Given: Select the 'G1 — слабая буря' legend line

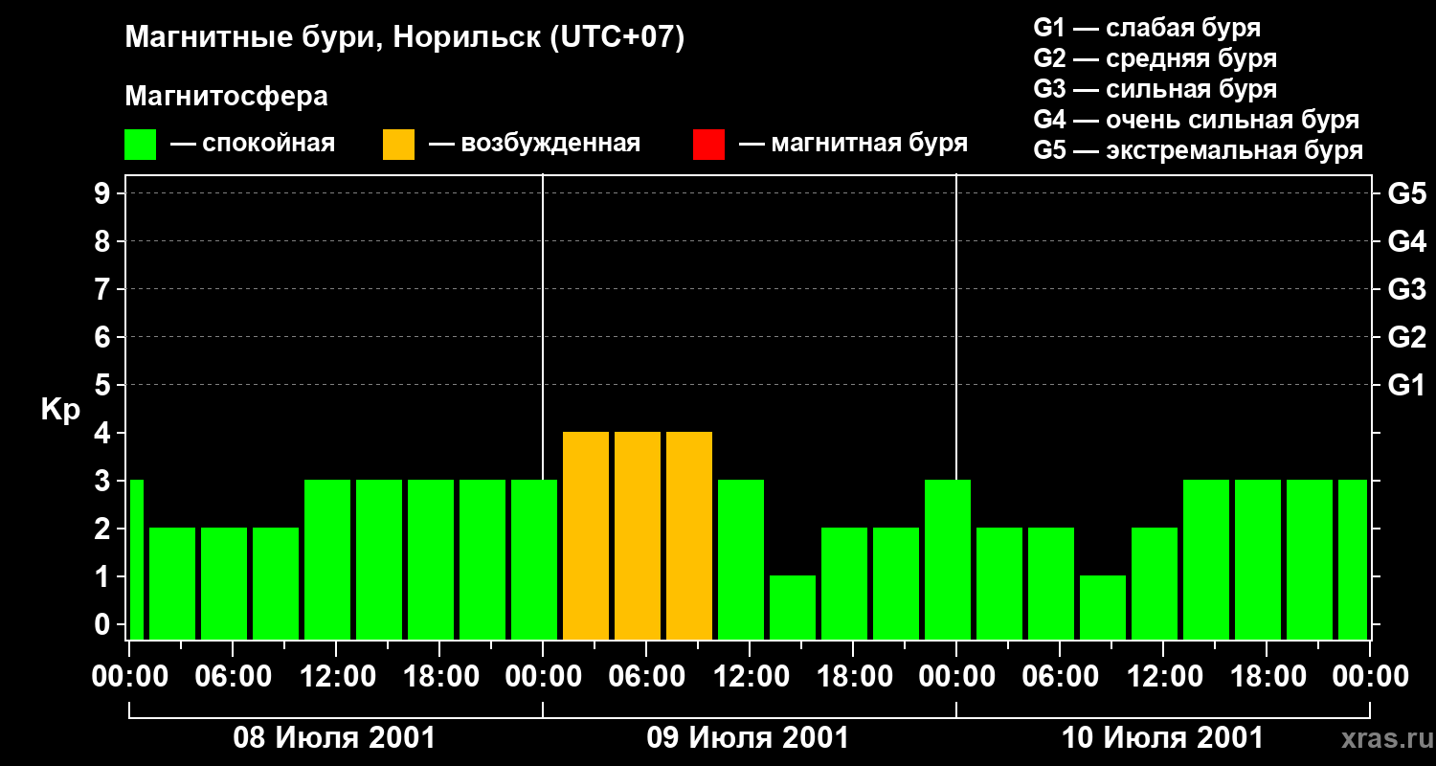Looking at the screenshot, I should click(1147, 28).
